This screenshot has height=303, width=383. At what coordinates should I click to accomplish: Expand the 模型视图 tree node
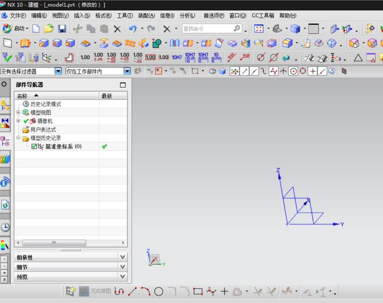pos(18,113)
